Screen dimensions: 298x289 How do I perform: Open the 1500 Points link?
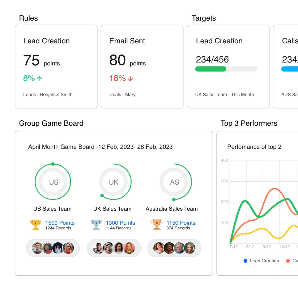coord(60,223)
